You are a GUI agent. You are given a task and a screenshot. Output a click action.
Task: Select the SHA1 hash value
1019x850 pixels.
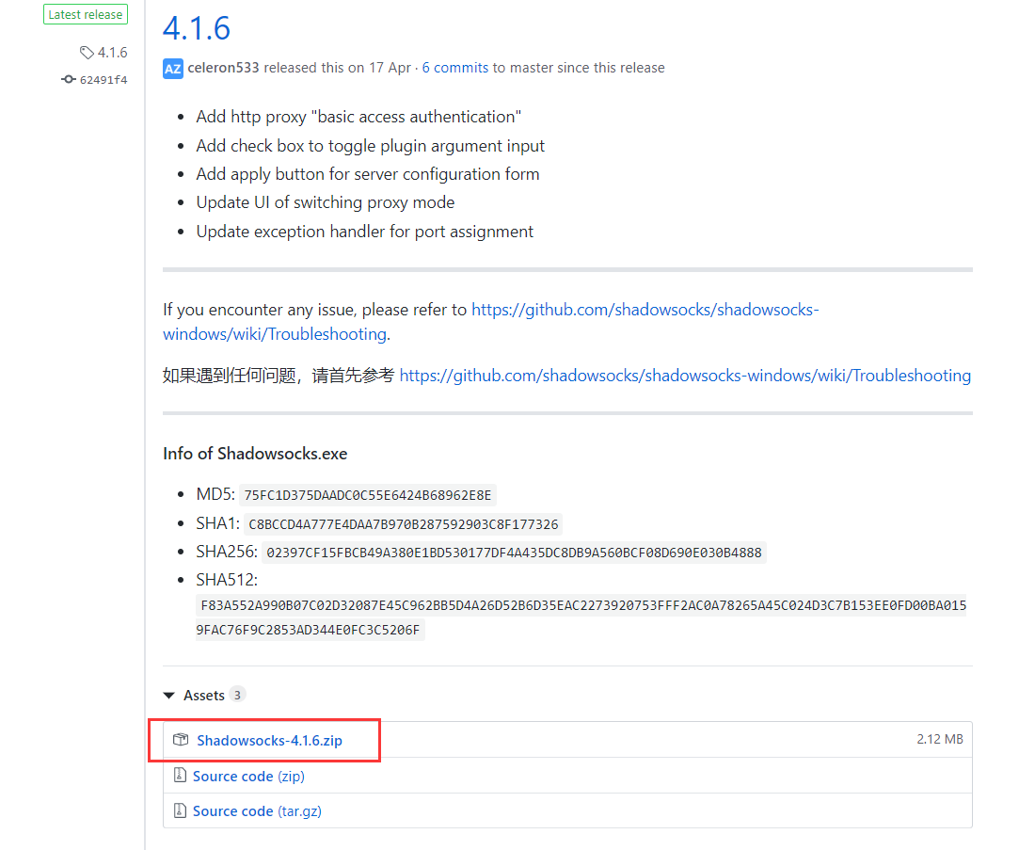pos(403,524)
